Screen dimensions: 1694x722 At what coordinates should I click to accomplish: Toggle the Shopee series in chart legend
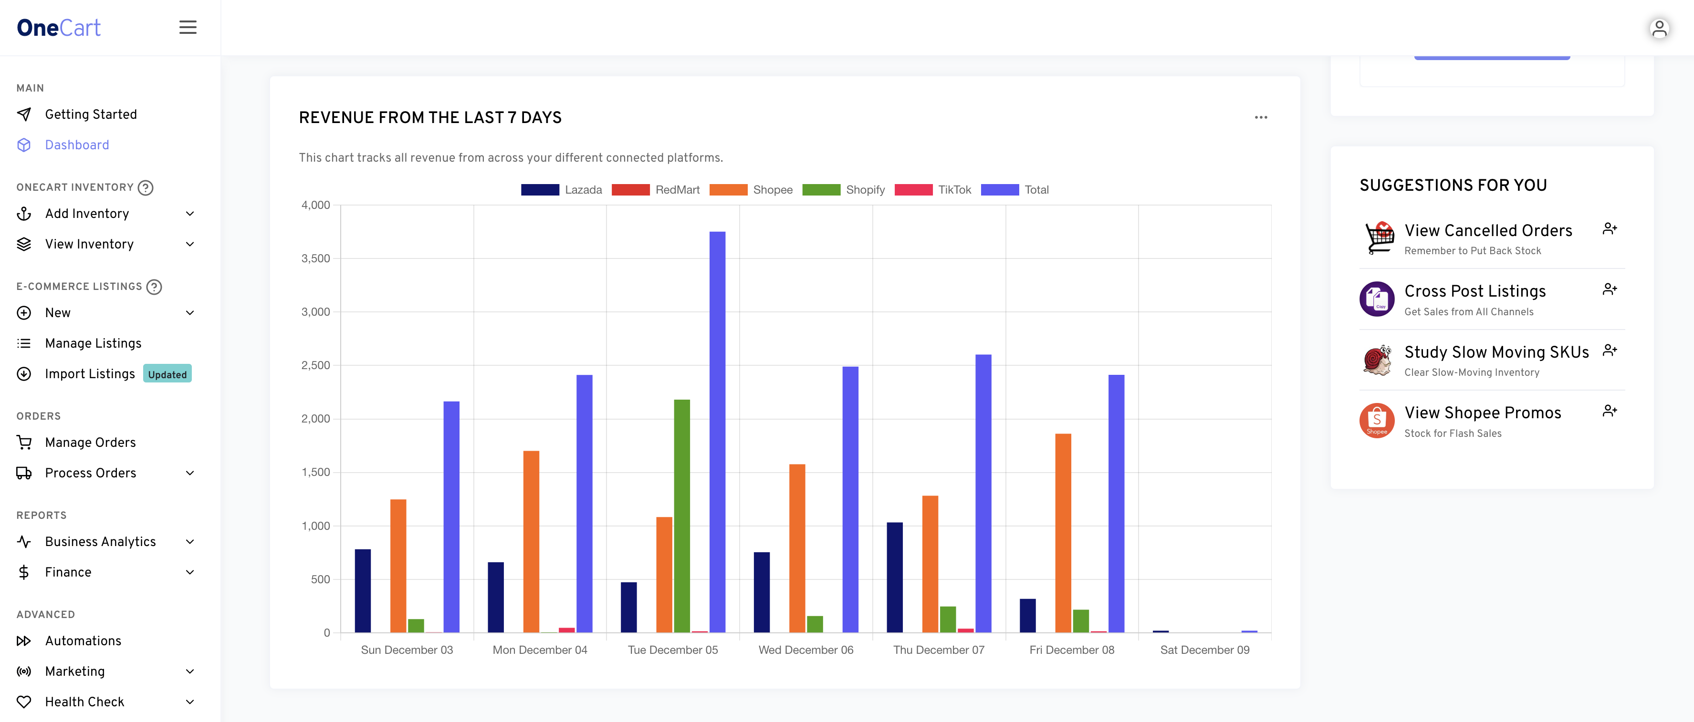(x=751, y=190)
